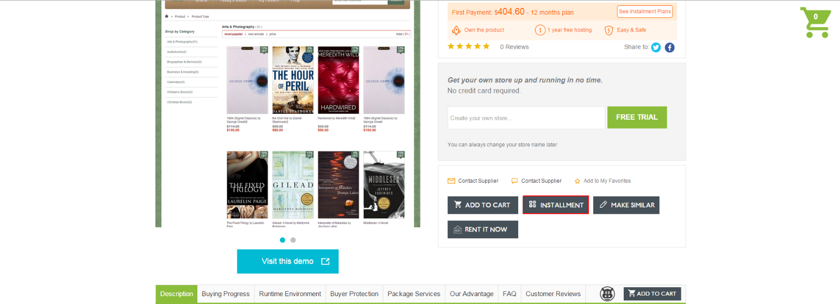
Task: Open the Our Advantage tab
Action: 471,294
